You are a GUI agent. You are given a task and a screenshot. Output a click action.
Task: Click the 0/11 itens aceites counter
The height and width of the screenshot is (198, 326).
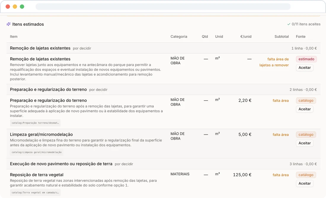[x=306, y=24]
